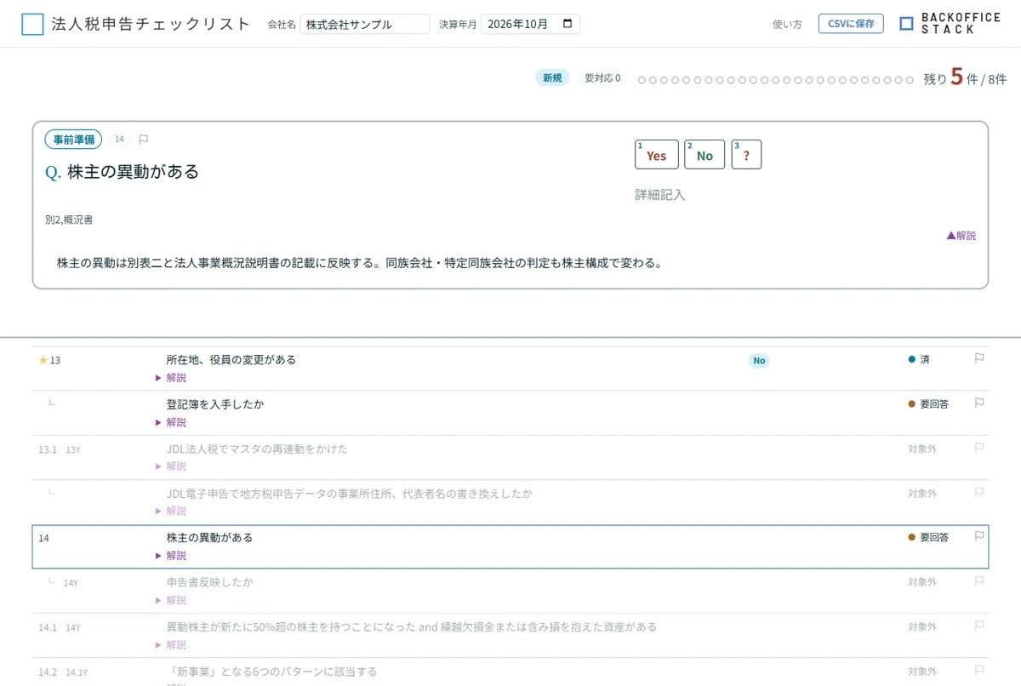
Task: Click the 要回答 status of 登記簿を入手したか
Action: pos(928,404)
